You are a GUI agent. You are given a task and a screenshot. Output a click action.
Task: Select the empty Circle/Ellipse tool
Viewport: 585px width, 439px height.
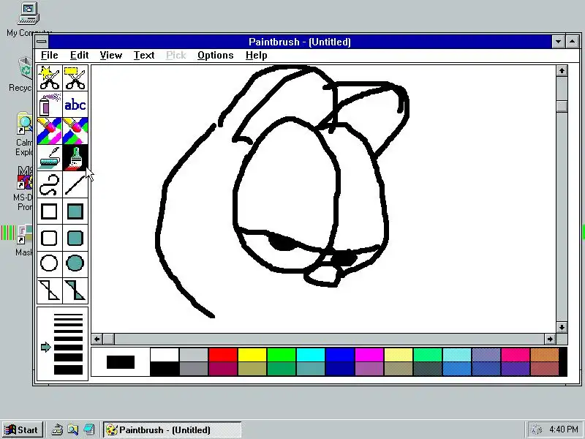coord(50,263)
